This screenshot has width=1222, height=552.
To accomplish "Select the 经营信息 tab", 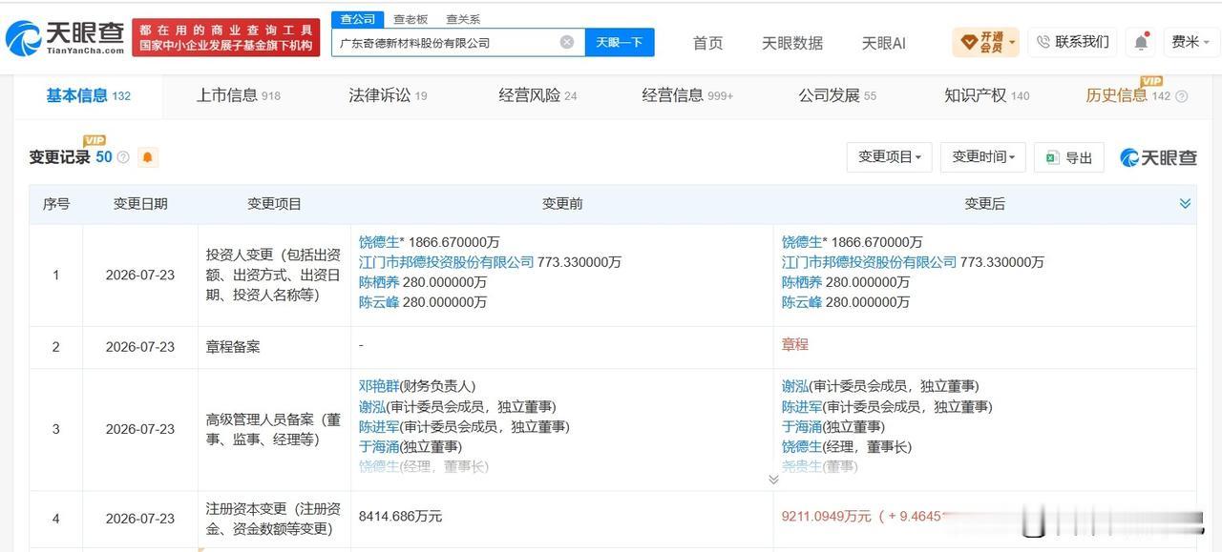I will 687,95.
